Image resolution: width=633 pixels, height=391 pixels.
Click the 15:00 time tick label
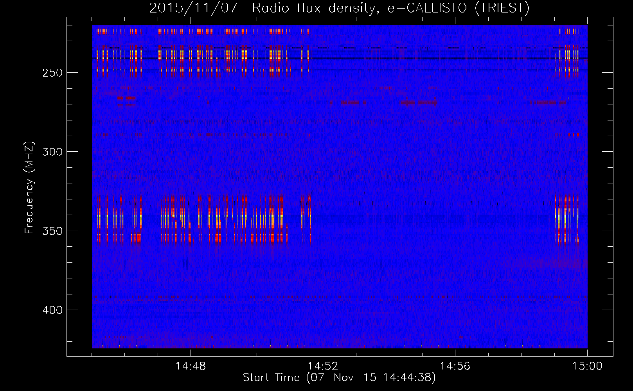tap(587, 366)
